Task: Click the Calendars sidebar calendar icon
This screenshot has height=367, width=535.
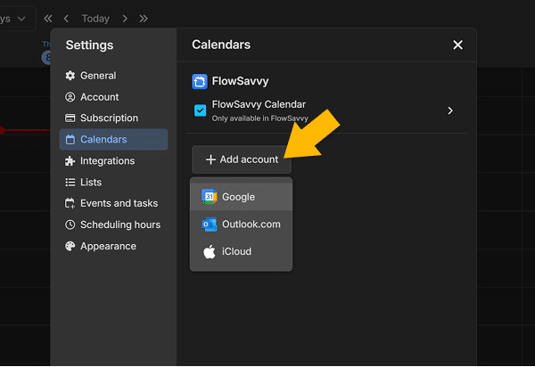Action: pos(70,139)
